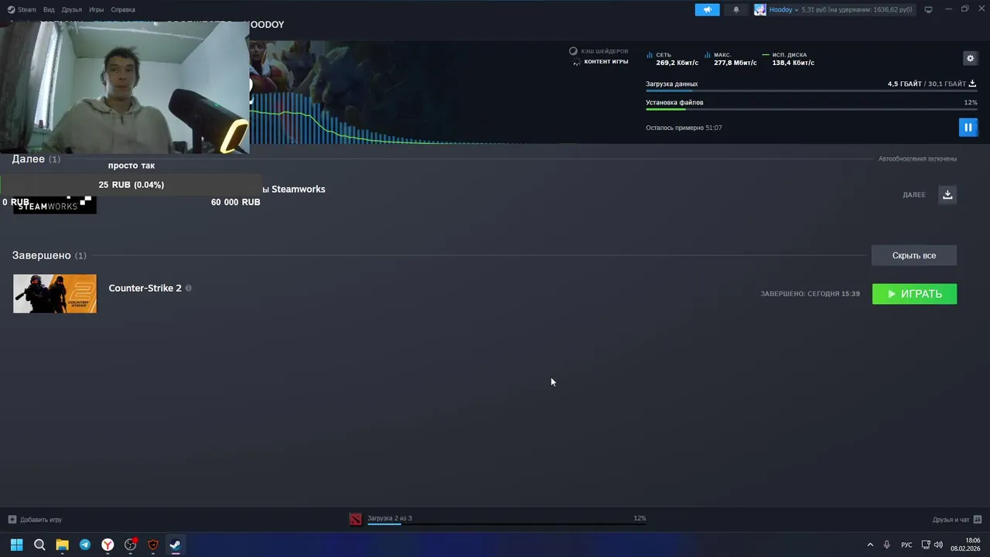This screenshot has height=557, width=990.
Task: Click the Установка файлов progress bar
Action: pos(811,110)
